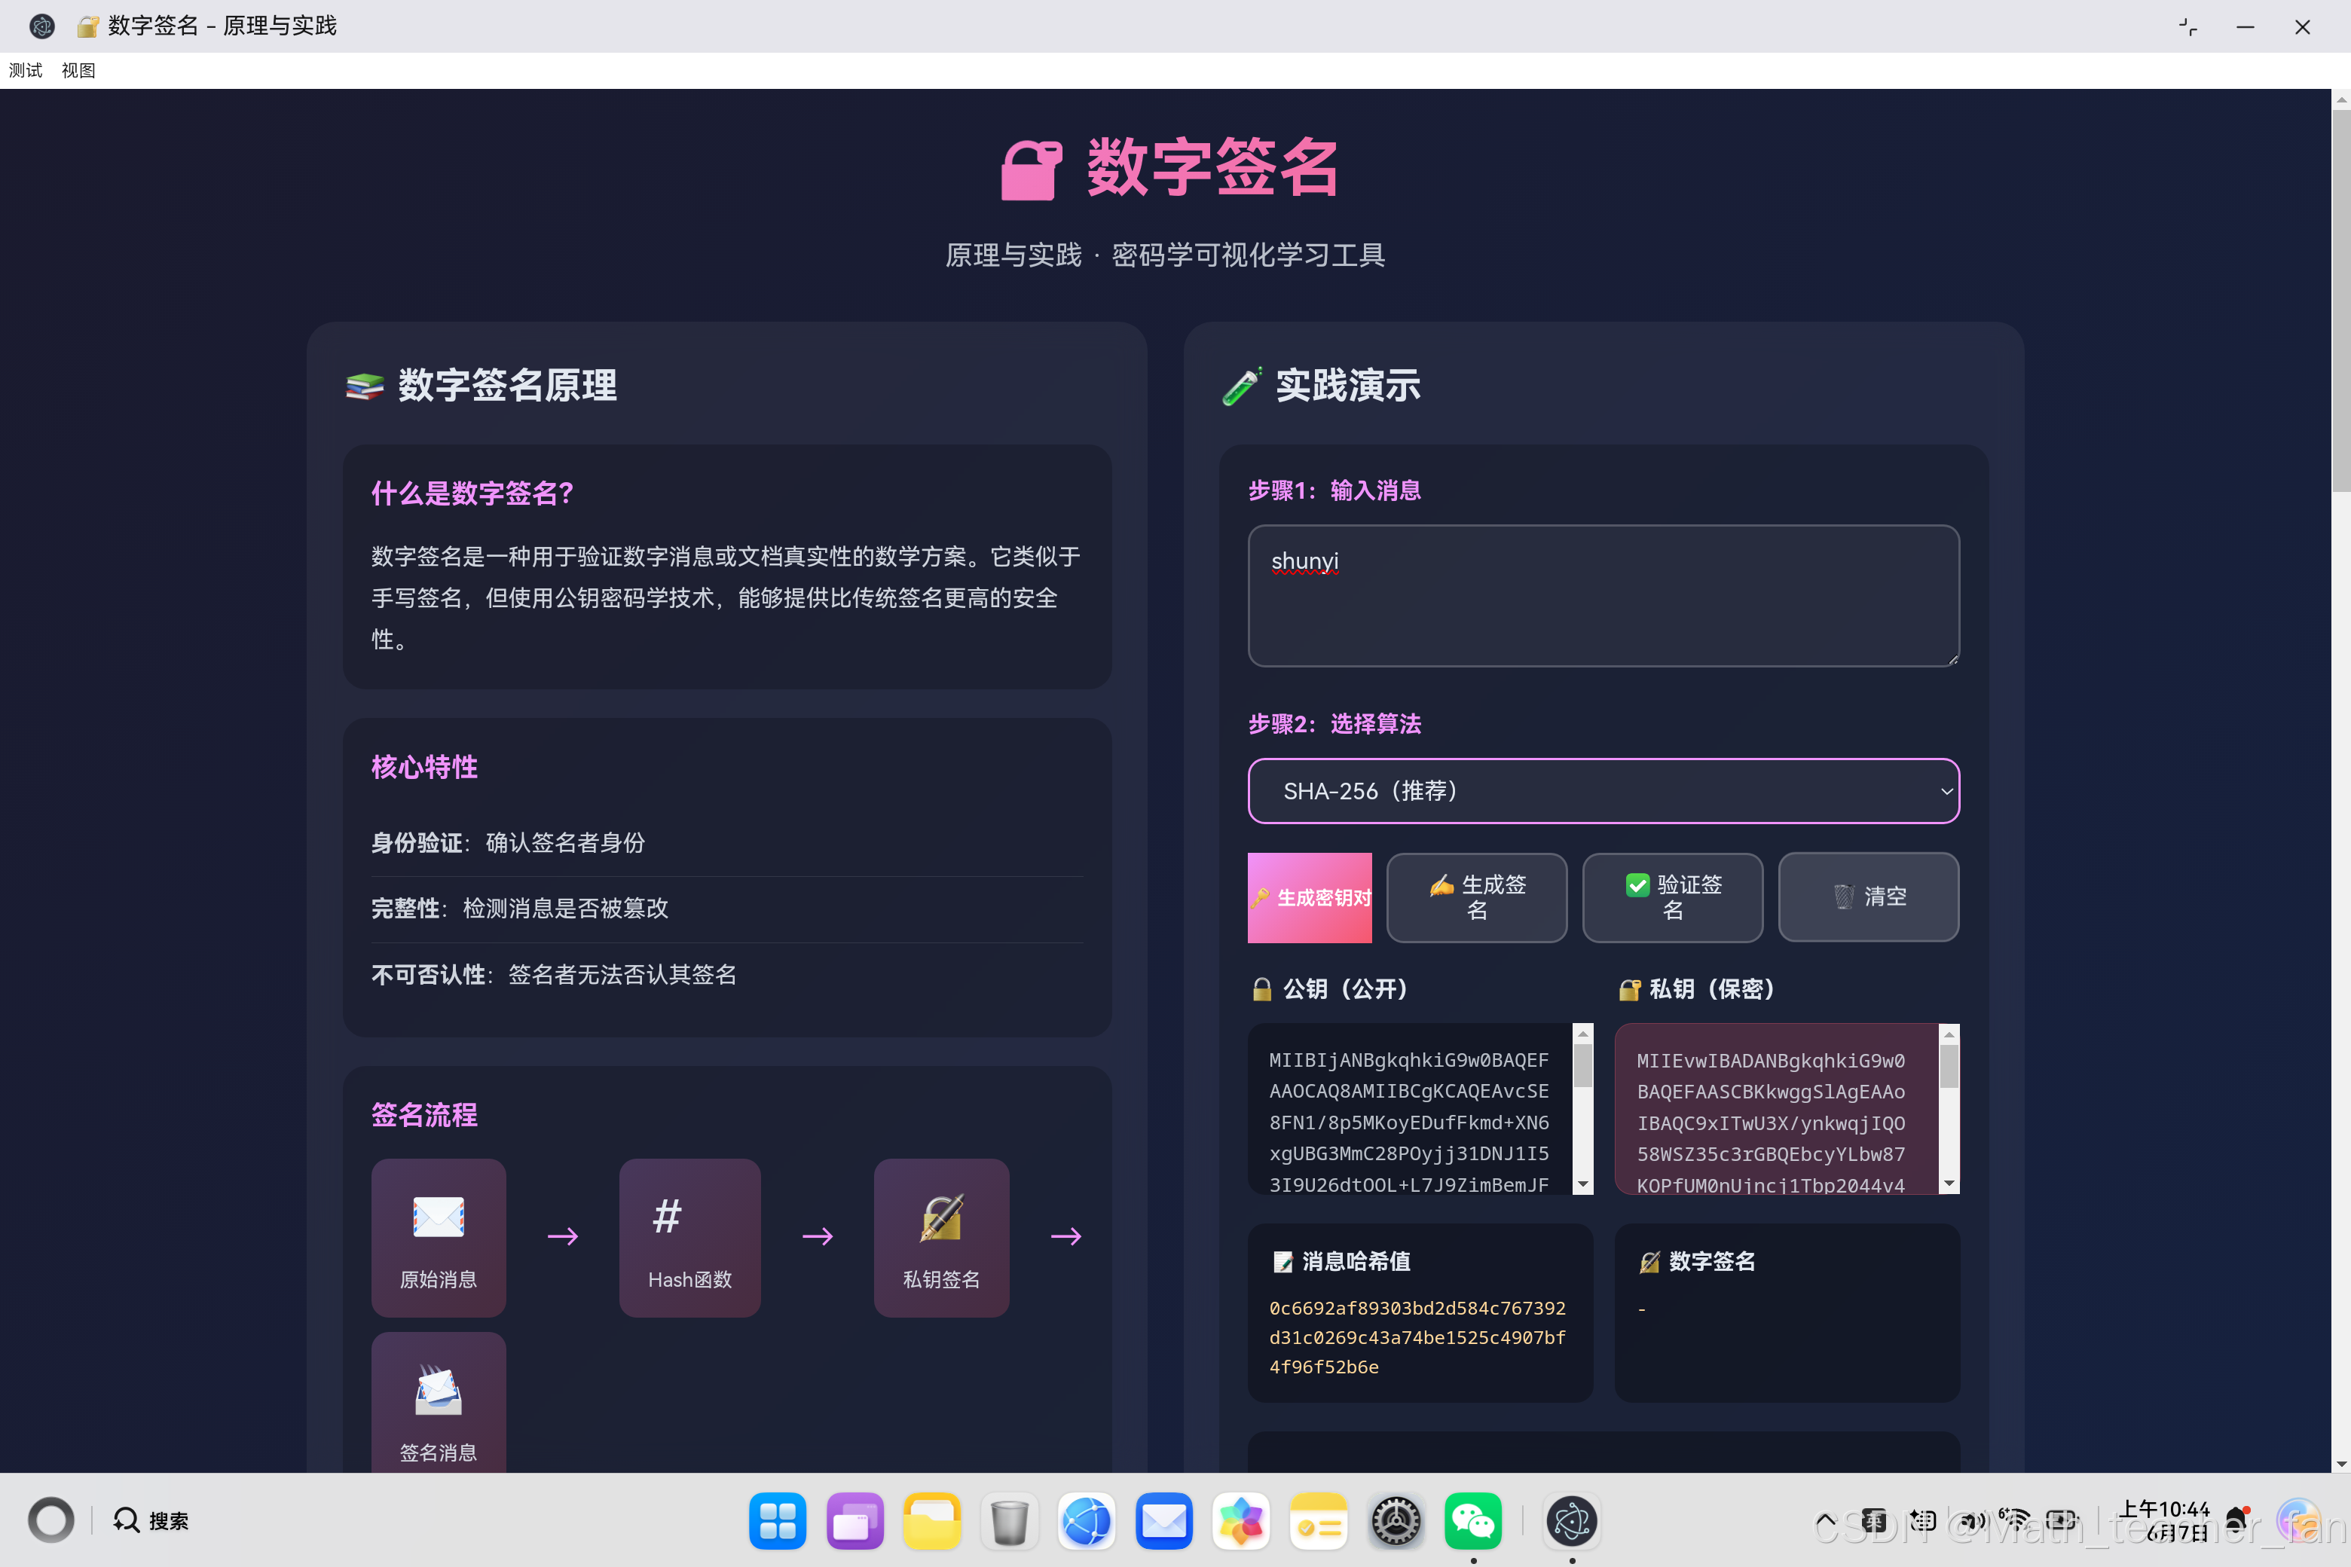Click the page scroll down arrow
This screenshot has width=2351, height=1567.
(x=2341, y=1463)
